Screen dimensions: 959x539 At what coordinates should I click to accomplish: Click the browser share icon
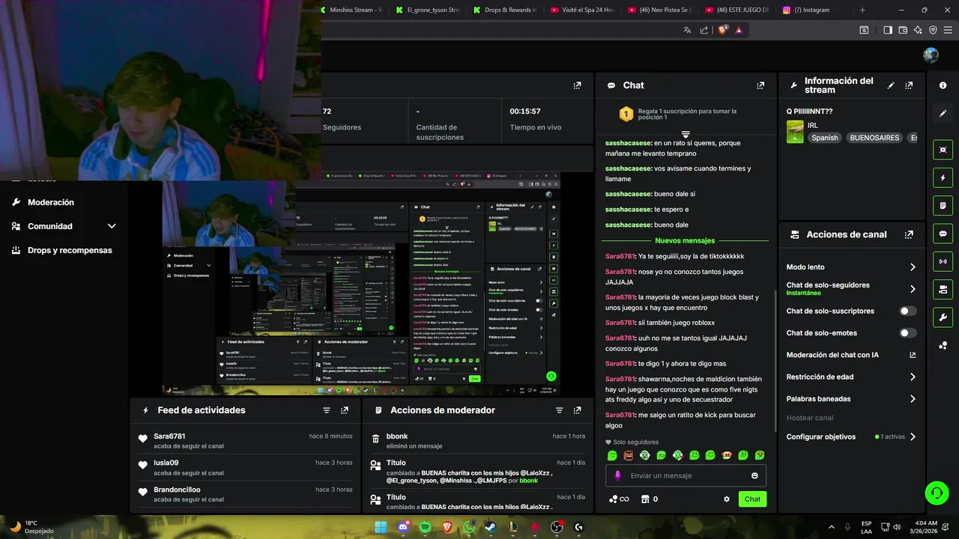click(x=704, y=30)
